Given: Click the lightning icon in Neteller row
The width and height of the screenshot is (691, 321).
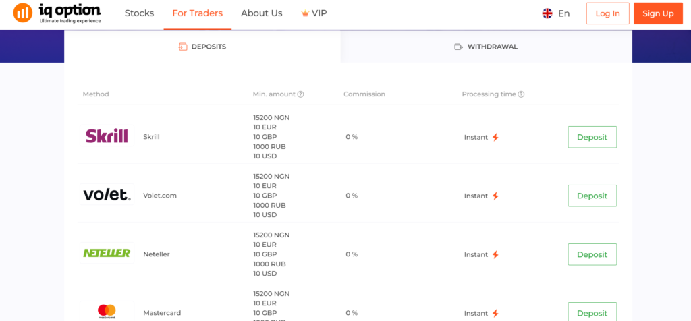Looking at the screenshot, I should point(495,254).
